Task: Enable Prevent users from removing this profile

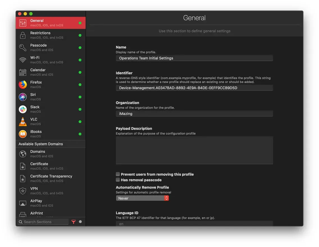Action: tap(118, 174)
